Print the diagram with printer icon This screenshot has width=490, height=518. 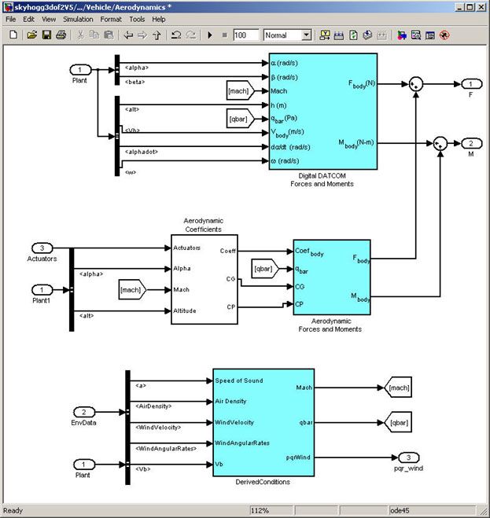click(x=61, y=35)
